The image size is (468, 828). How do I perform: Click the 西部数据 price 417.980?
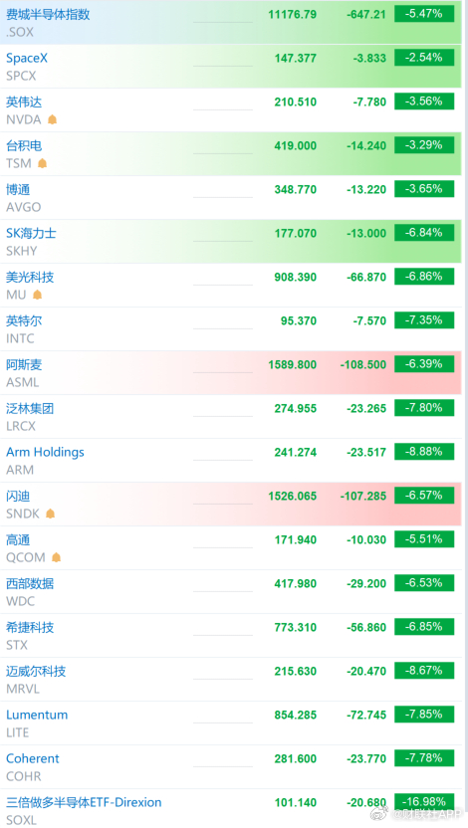(x=296, y=583)
